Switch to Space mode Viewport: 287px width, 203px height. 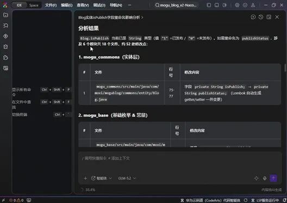pyautogui.click(x=34, y=5)
